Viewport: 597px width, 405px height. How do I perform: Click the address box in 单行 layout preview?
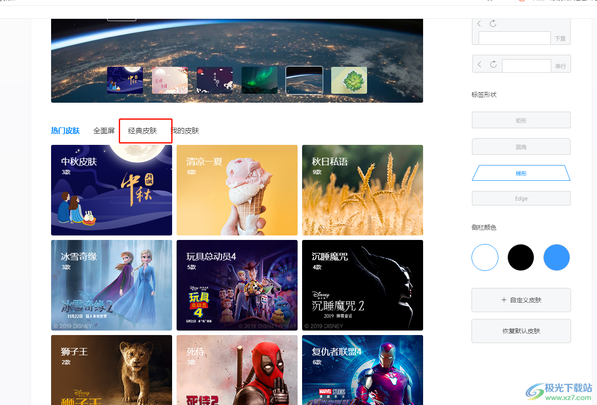click(x=527, y=66)
